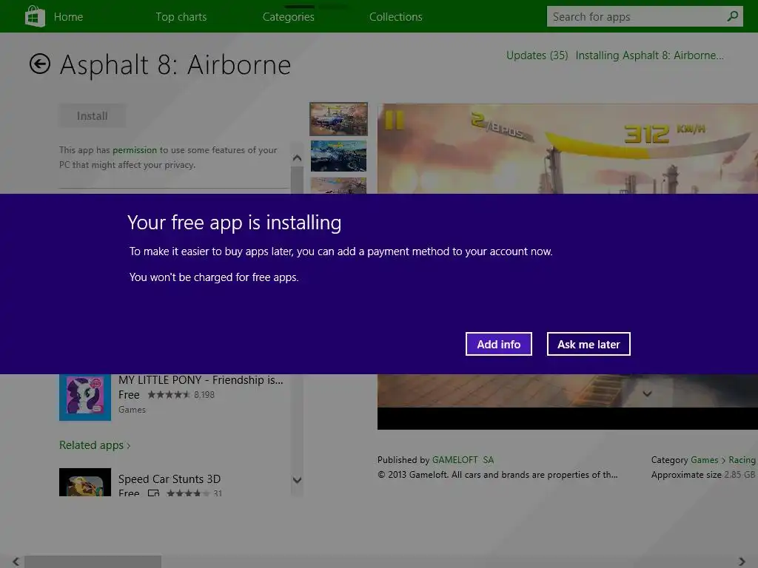The image size is (758, 568).
Task: Select the third partially hidden screenshot thumbnail
Action: point(338,186)
